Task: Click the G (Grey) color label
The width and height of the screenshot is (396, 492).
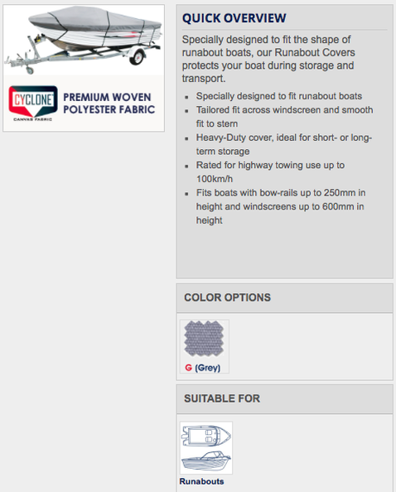Action: click(203, 368)
